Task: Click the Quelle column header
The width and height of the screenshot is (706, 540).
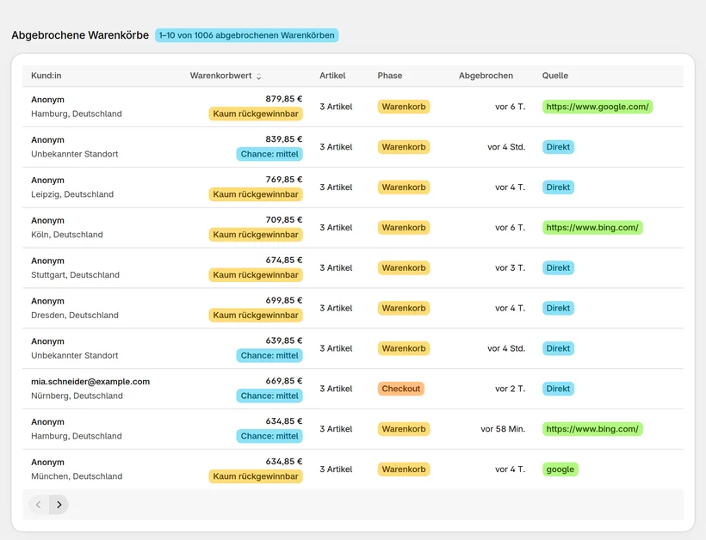Action: 554,76
